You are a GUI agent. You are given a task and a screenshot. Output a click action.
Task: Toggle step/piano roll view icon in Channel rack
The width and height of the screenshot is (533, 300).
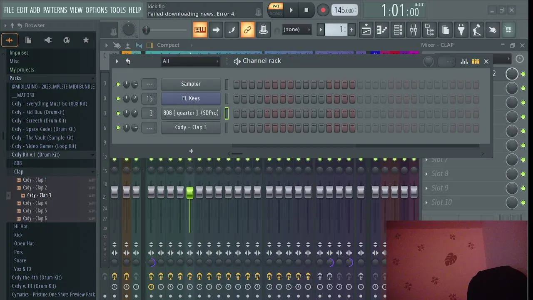(x=475, y=61)
